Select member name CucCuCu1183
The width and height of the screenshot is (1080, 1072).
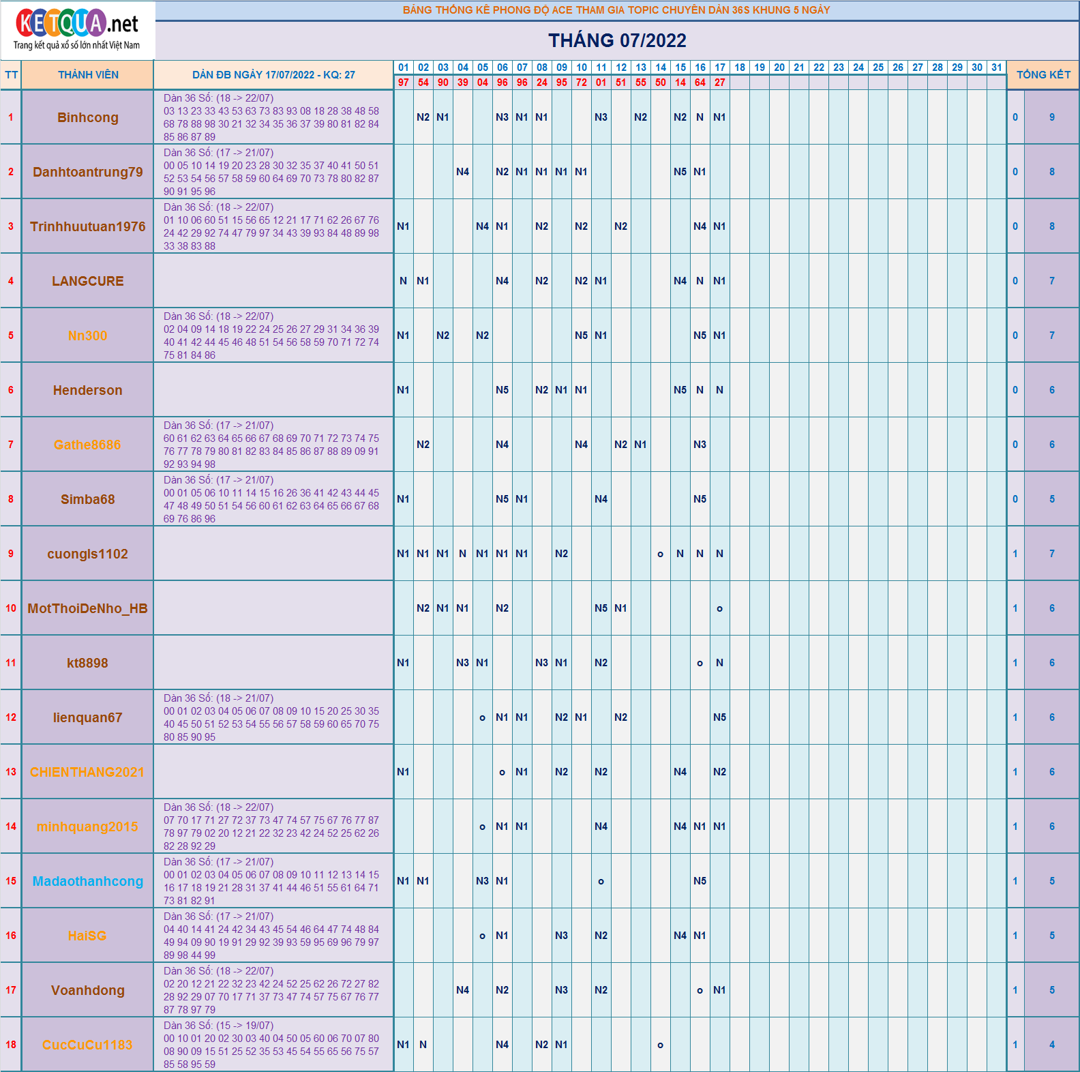88,1045
